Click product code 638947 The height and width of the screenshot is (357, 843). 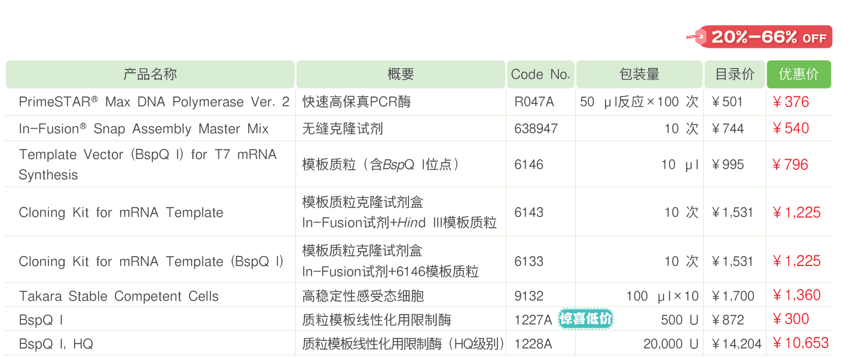coord(536,129)
